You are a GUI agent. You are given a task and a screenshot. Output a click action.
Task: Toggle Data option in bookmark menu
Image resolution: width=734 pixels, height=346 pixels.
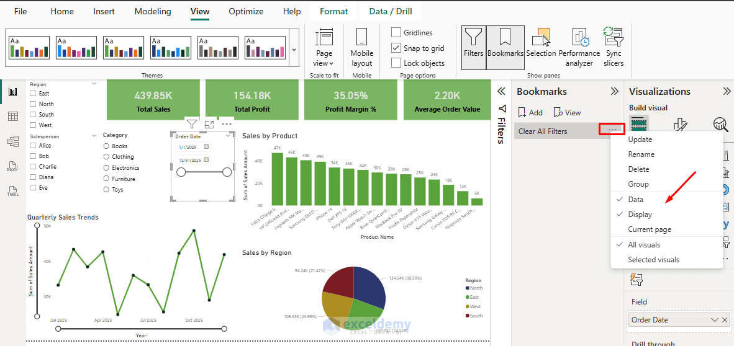(x=666, y=199)
